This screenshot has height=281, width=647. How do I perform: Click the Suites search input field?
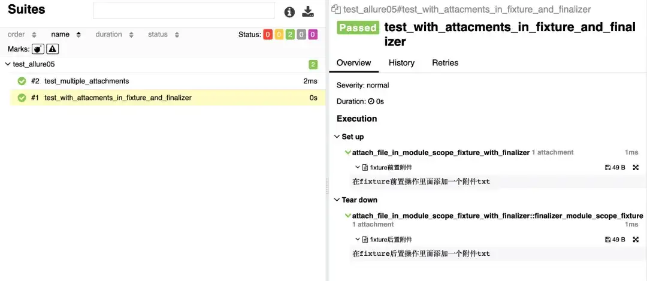[x=183, y=11]
